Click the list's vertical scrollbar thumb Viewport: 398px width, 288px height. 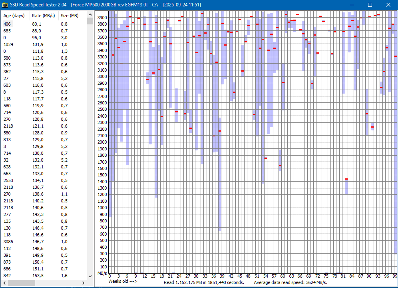[x=90, y=21]
